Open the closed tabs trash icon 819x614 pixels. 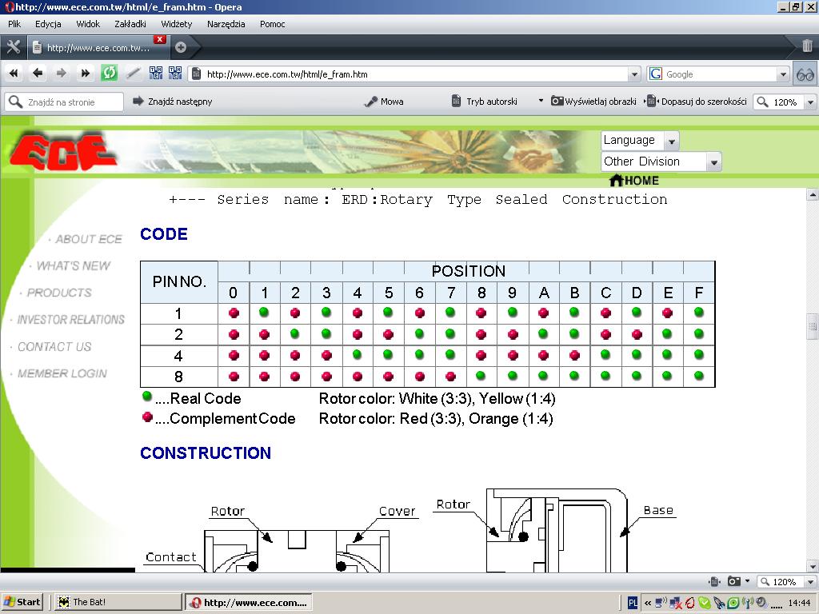pyautogui.click(x=807, y=46)
